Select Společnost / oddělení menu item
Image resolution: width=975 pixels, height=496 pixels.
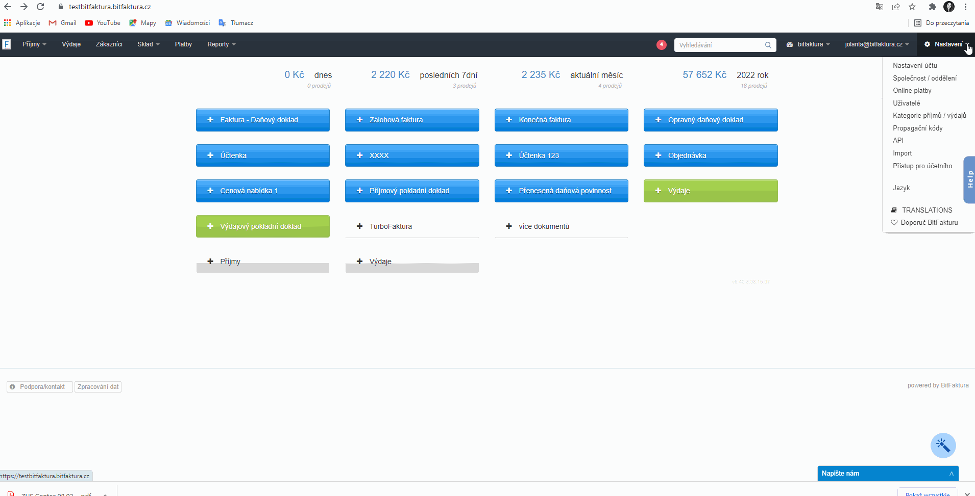click(924, 79)
